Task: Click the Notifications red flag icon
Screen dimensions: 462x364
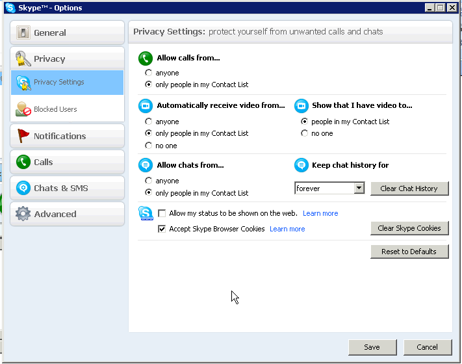Action: (x=23, y=136)
